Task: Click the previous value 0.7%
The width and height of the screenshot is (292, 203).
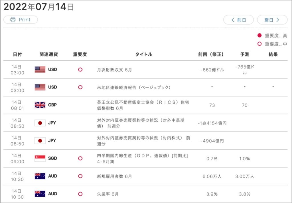Action: coord(212,158)
